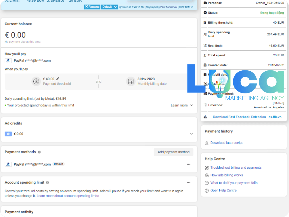Open the three-dot menu on Account spending limit
The height and width of the screenshot is (217, 289).
[188, 182]
